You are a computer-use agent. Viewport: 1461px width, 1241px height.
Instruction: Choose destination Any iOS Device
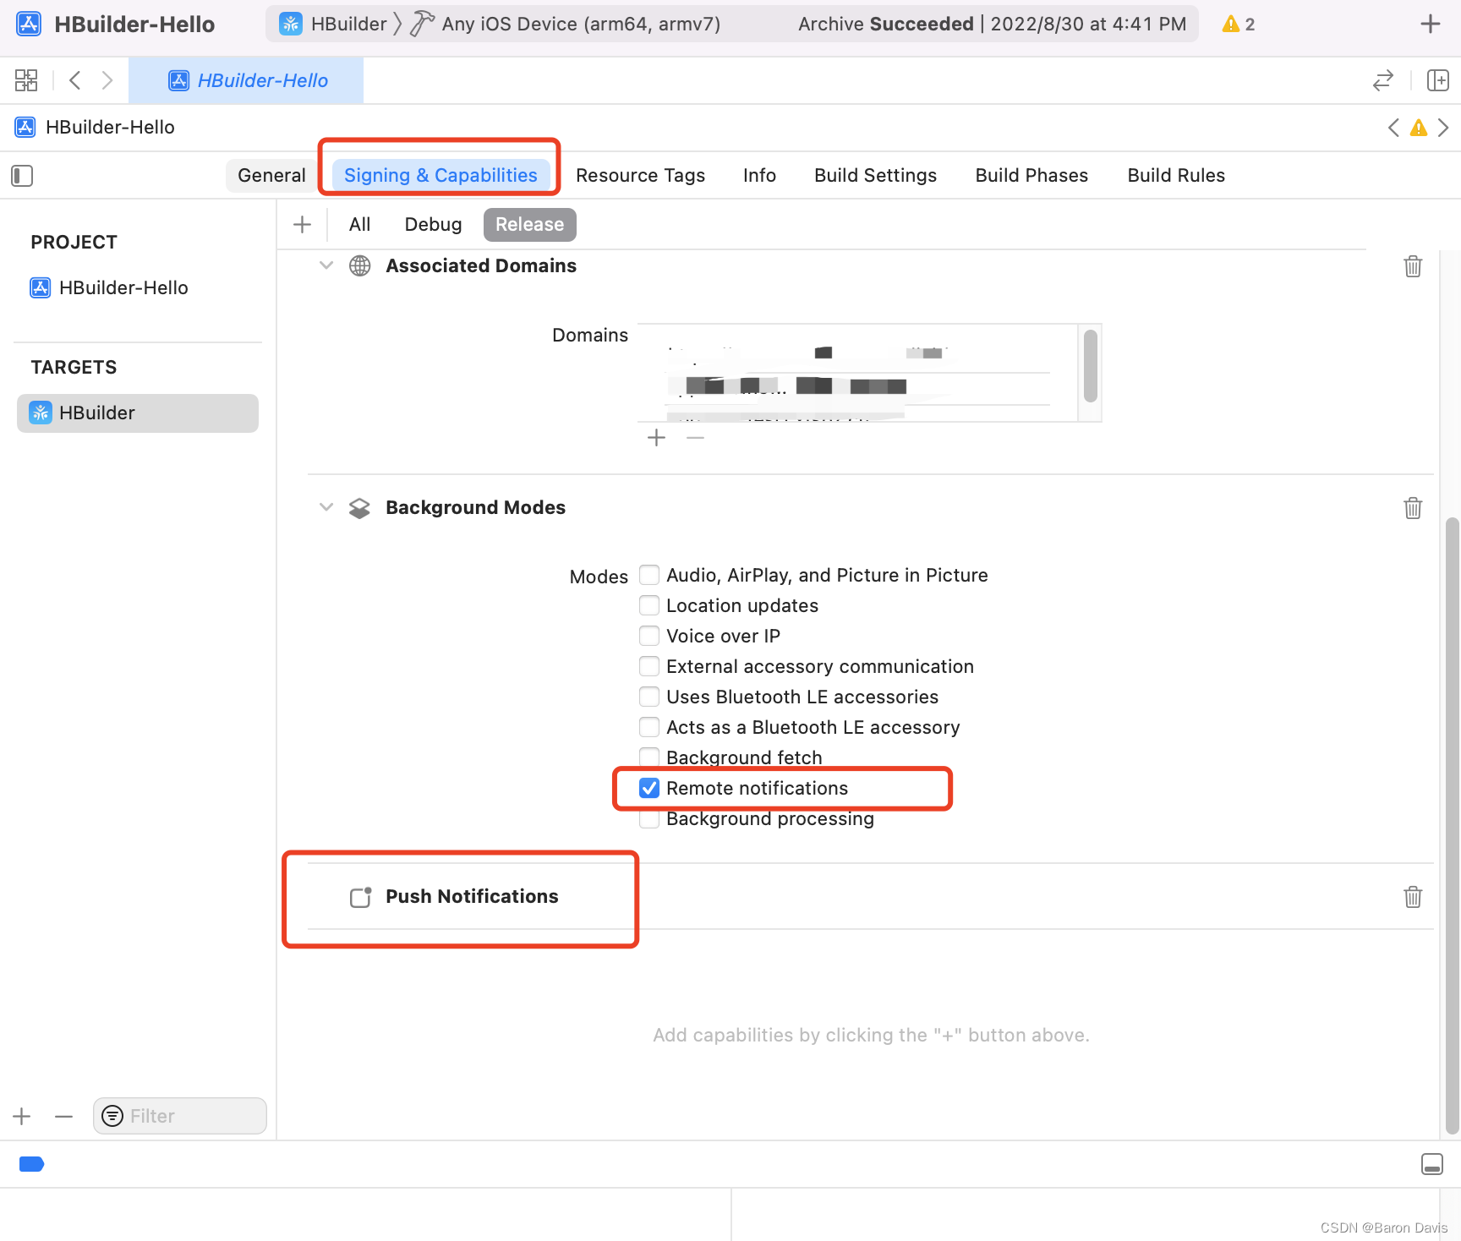(566, 24)
